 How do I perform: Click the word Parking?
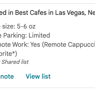pos(15,35)
